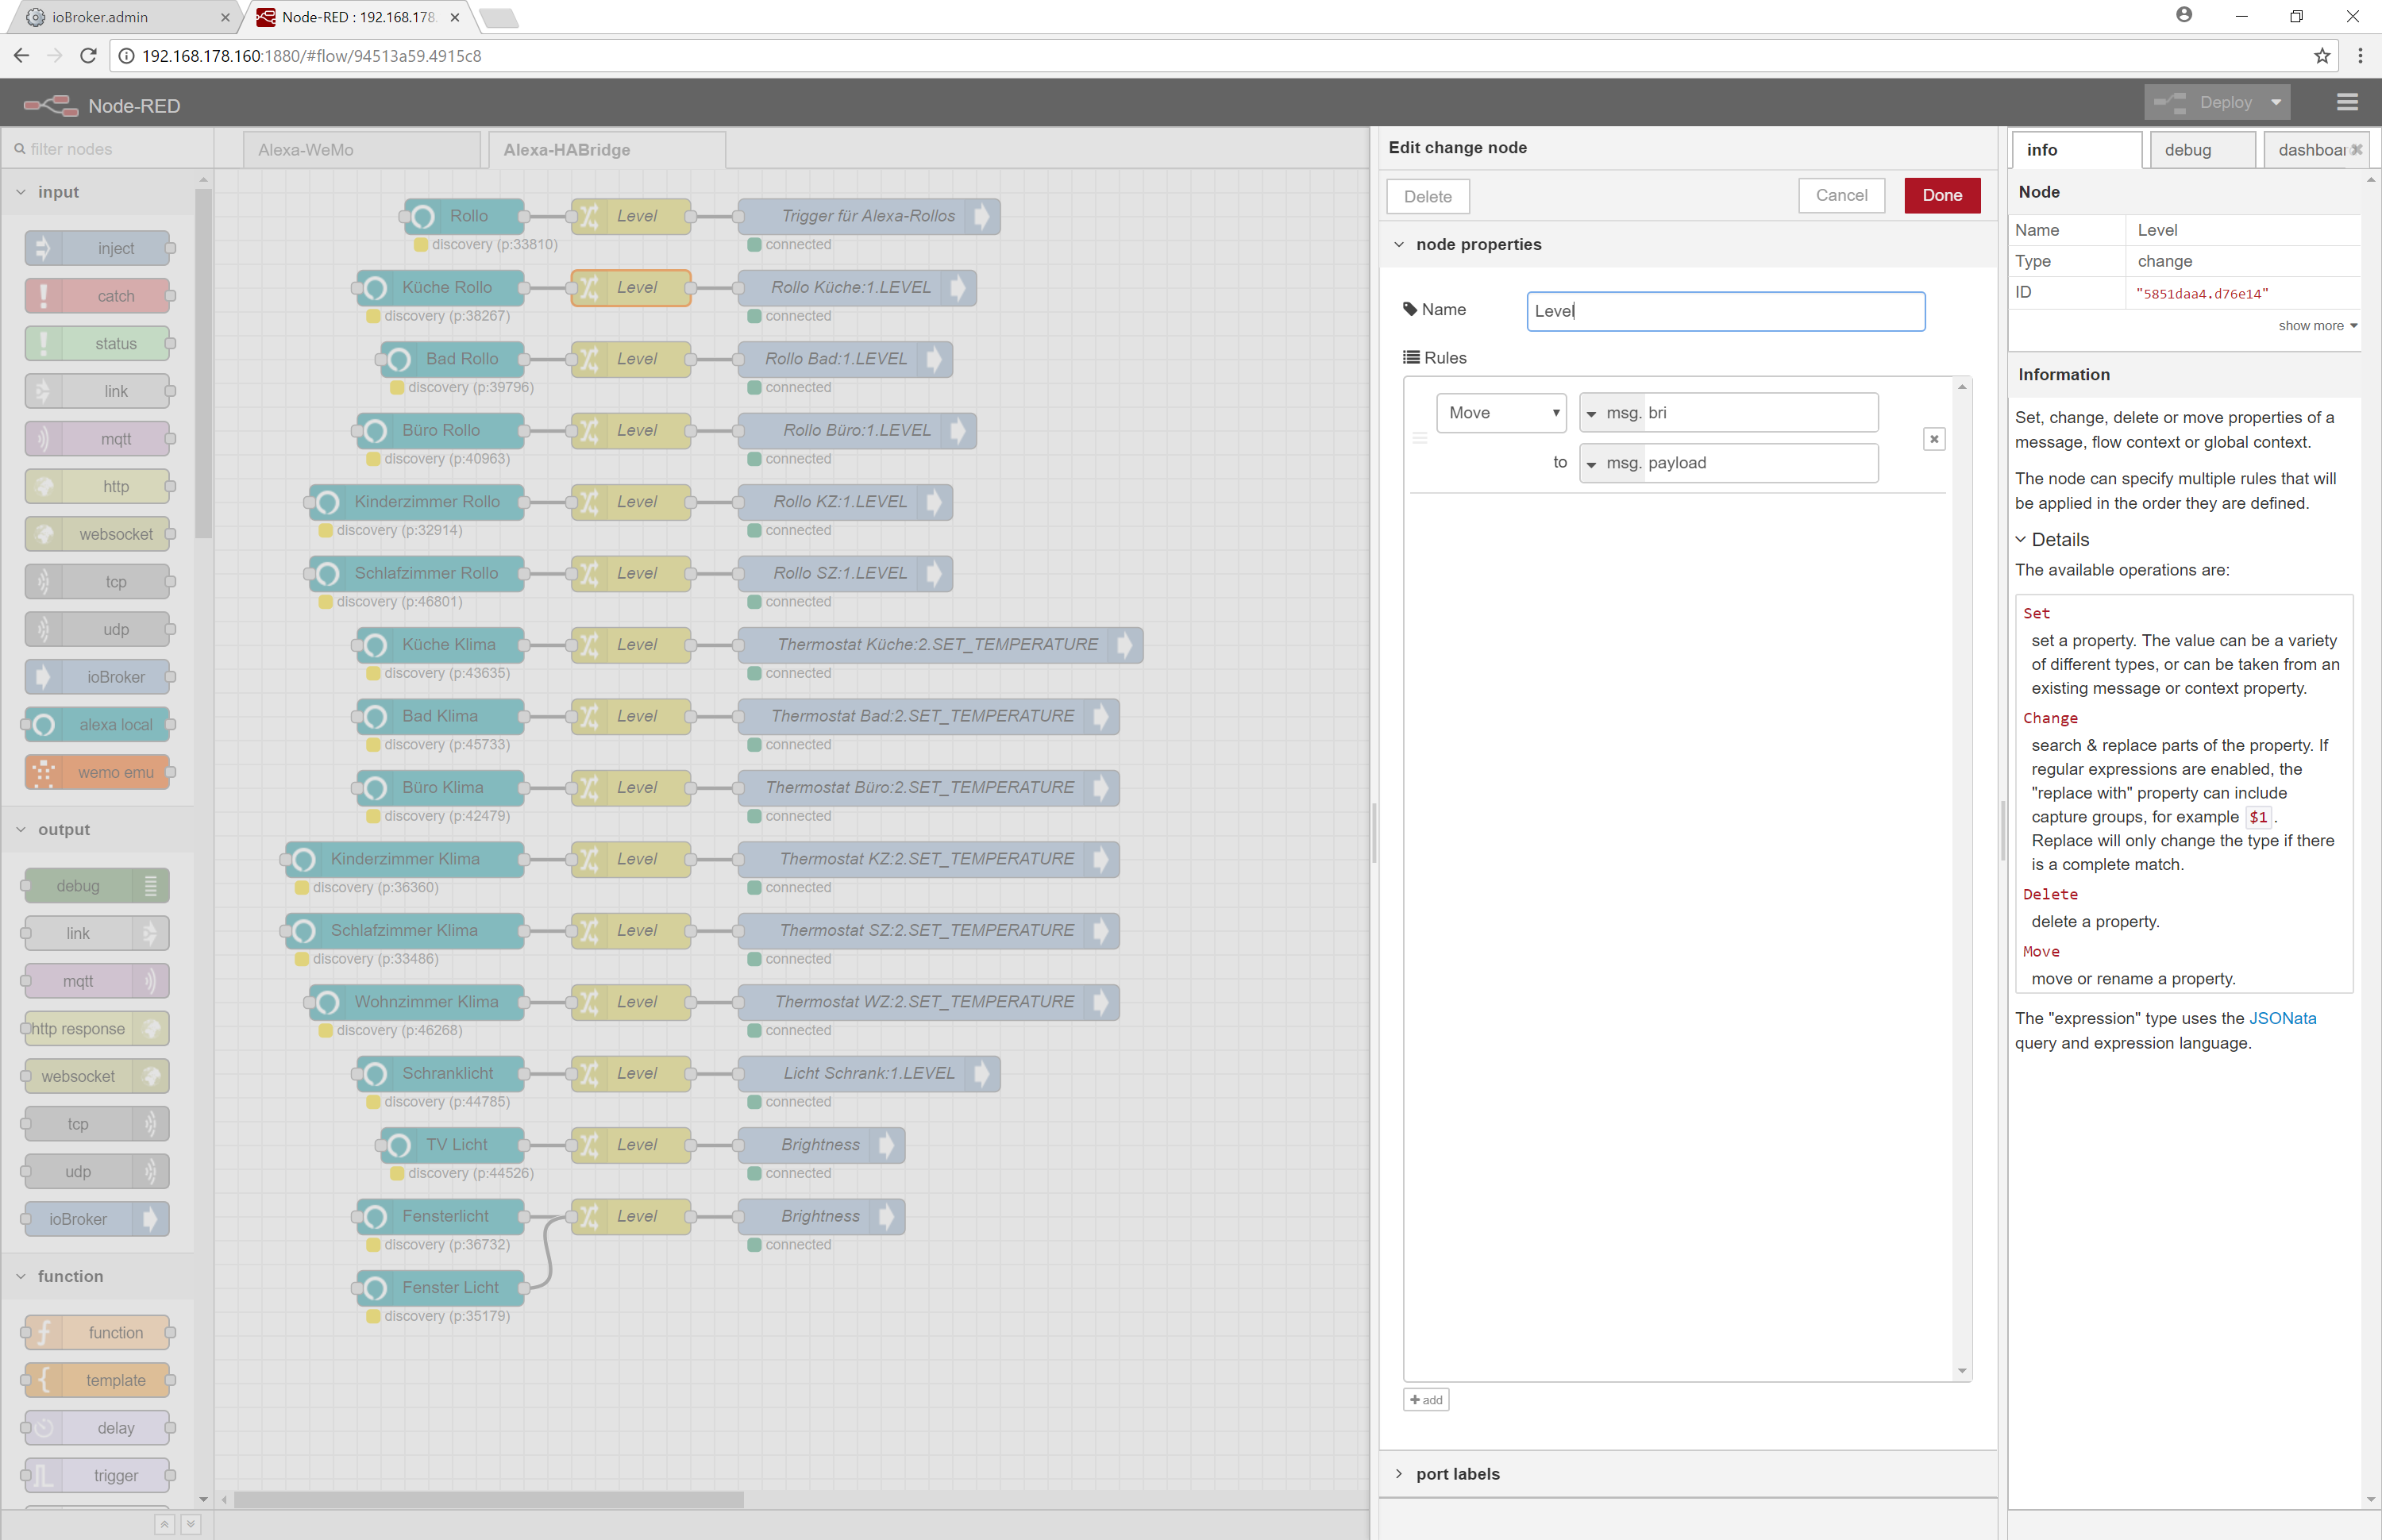
Task: Select the template node in palette
Action: 97,1381
